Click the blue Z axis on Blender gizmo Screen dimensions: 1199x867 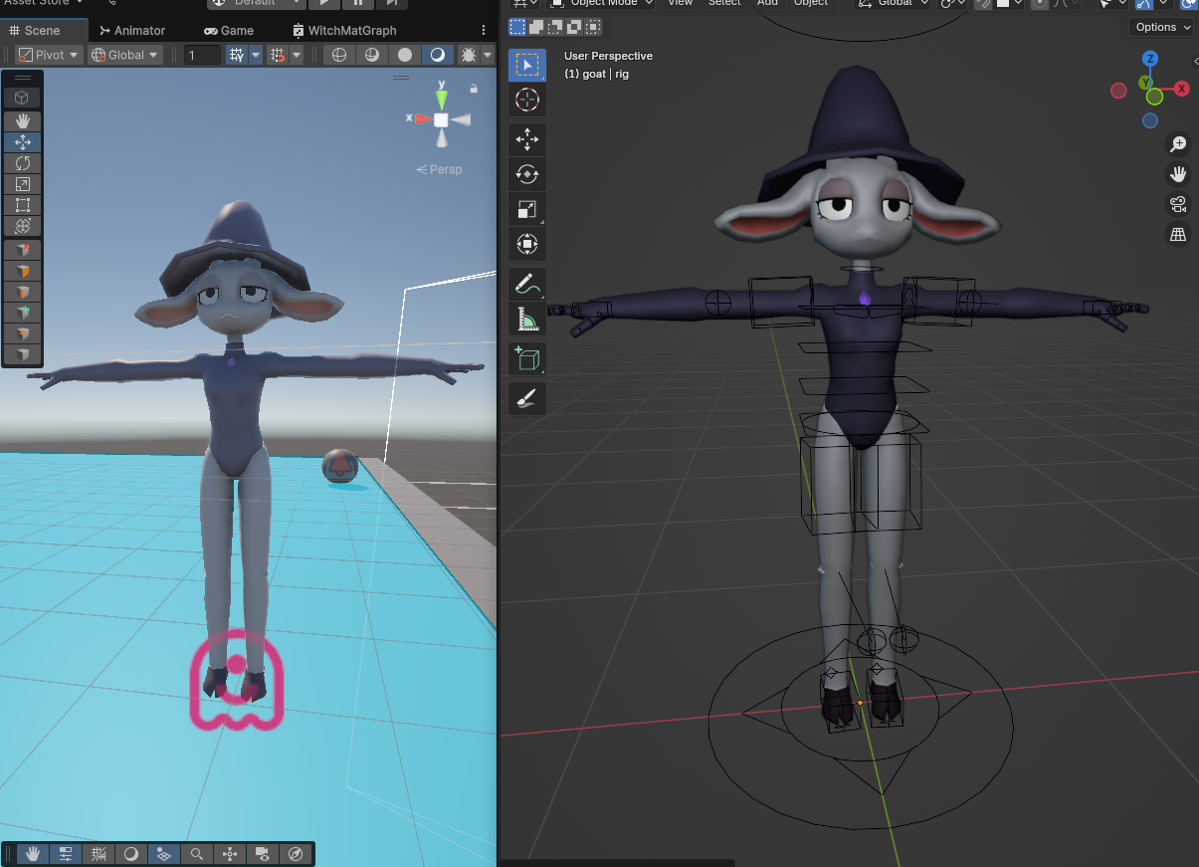click(1149, 59)
